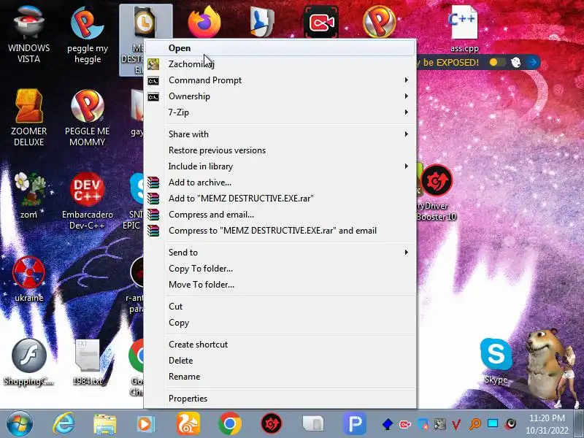Open Windows Media Player from the taskbar

[x=146, y=424]
